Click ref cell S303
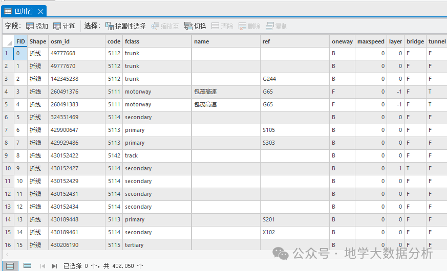The height and width of the screenshot is (271, 447). click(295, 143)
